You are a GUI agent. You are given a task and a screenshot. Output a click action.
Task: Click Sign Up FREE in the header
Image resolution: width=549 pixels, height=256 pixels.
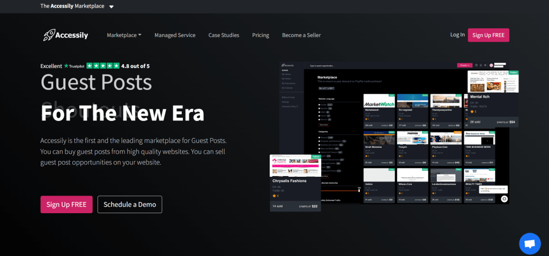click(x=488, y=35)
